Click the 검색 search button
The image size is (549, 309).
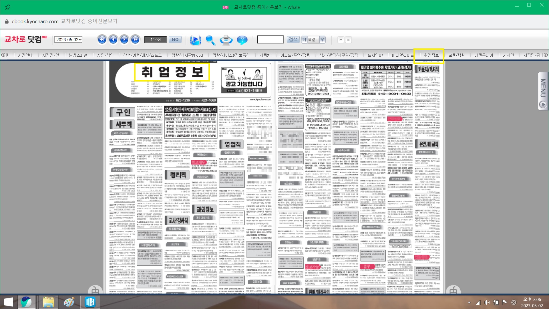(293, 39)
